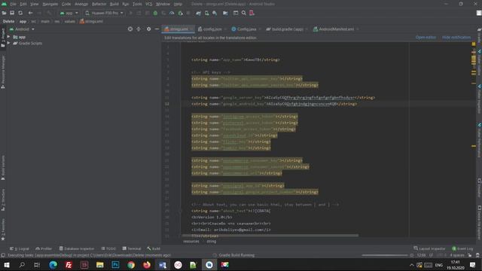Open the Build menu
This screenshot has height=271, width=482.
[x=114, y=4]
